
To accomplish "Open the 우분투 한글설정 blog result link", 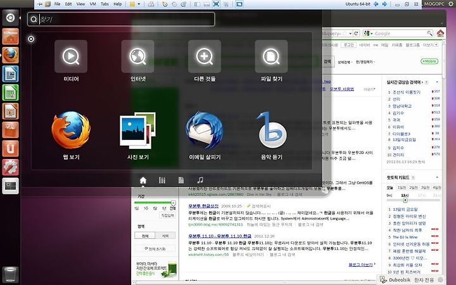I will [x=203, y=206].
